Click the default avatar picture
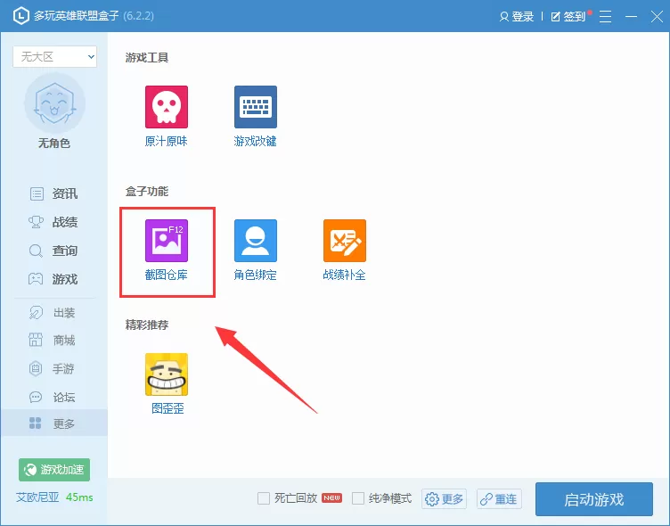 [x=54, y=103]
